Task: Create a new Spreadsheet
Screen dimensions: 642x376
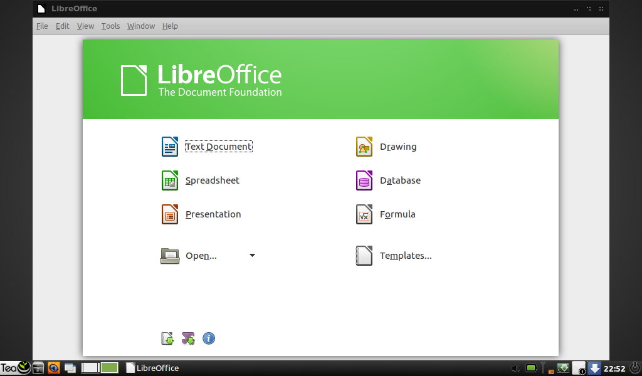Action: pyautogui.click(x=213, y=180)
